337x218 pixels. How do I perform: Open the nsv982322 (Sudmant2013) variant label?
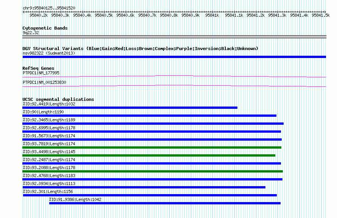(49, 53)
